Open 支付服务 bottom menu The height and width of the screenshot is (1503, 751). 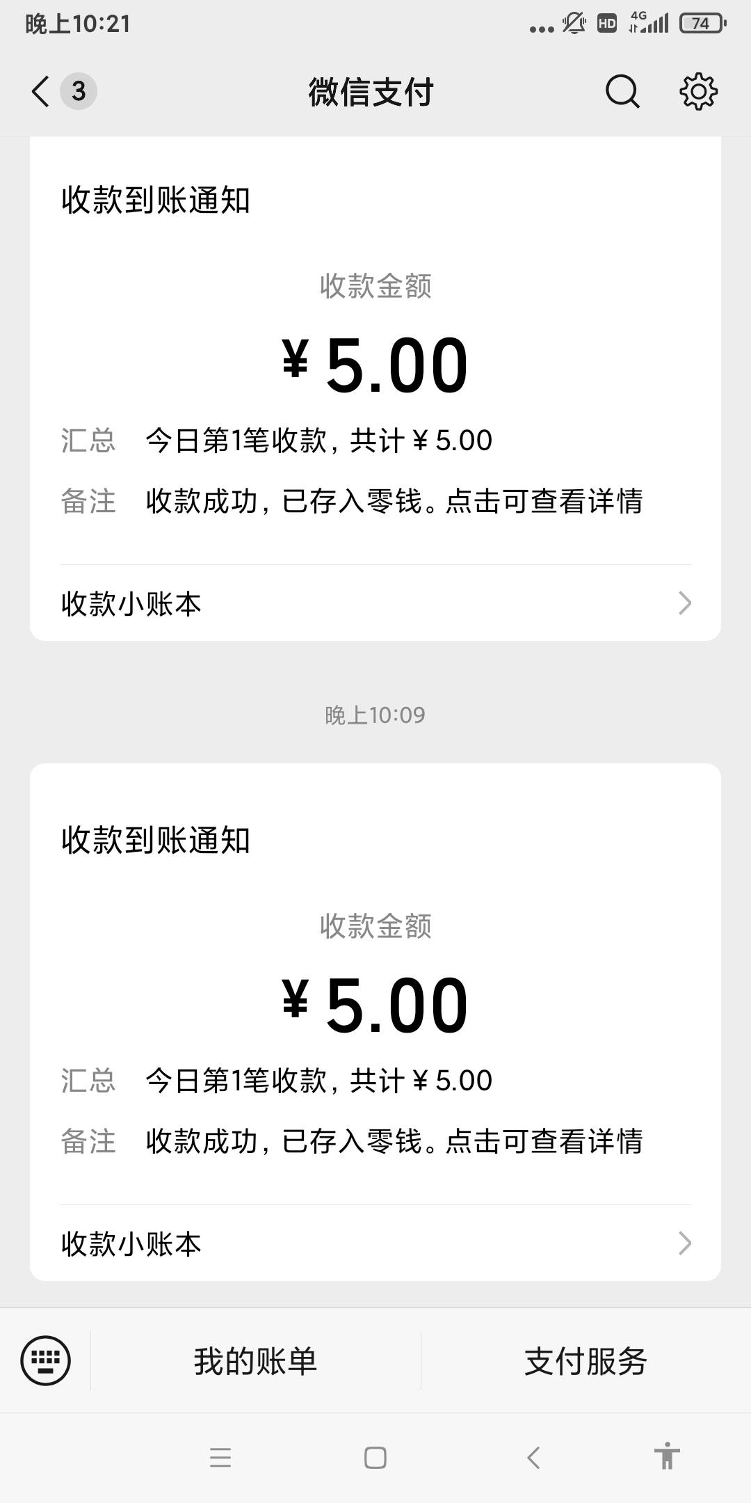(x=586, y=1361)
